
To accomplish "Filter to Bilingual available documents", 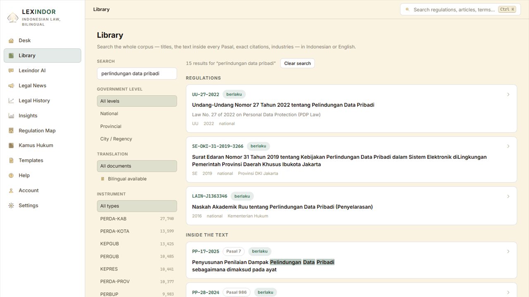I will pos(137,179).
